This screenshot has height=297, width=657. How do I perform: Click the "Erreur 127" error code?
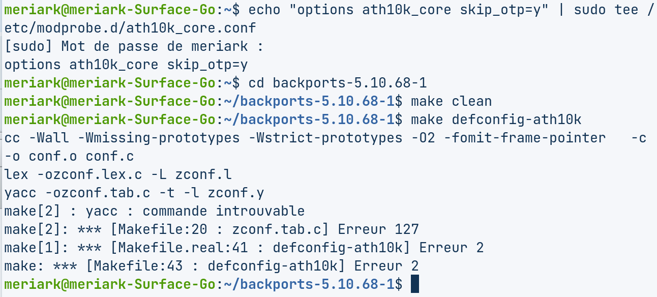click(x=378, y=229)
